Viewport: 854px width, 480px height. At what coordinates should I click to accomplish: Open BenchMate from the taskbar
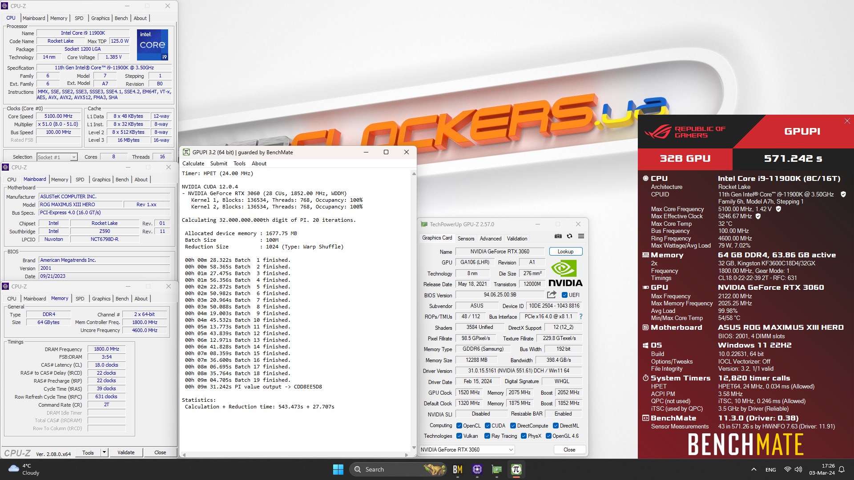[x=457, y=469]
